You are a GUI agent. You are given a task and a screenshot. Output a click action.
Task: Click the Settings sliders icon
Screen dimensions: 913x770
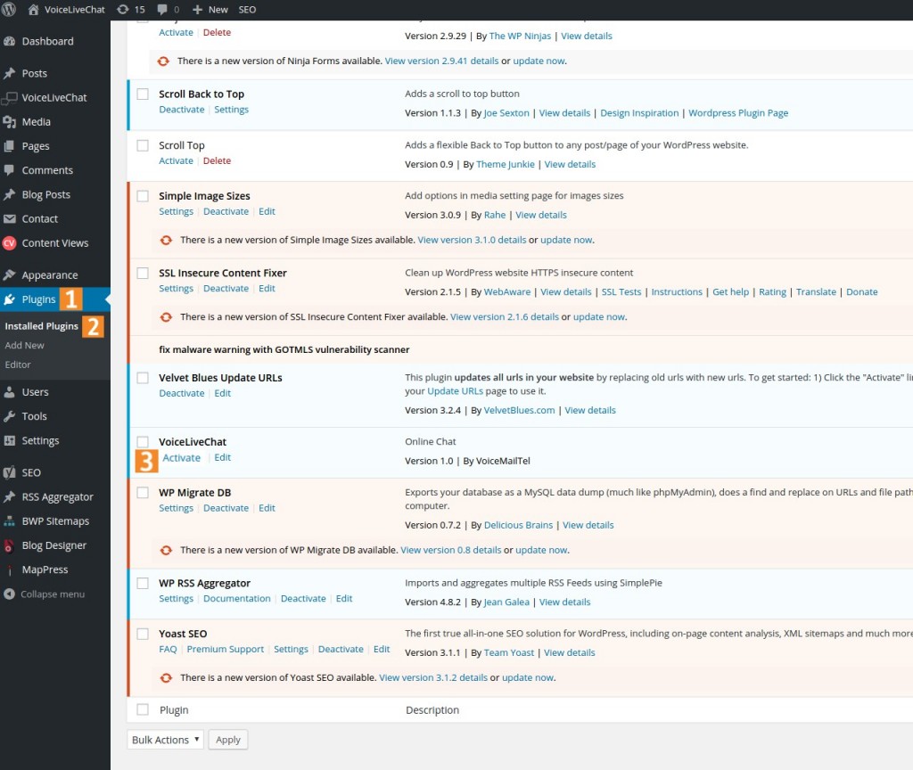coord(9,440)
